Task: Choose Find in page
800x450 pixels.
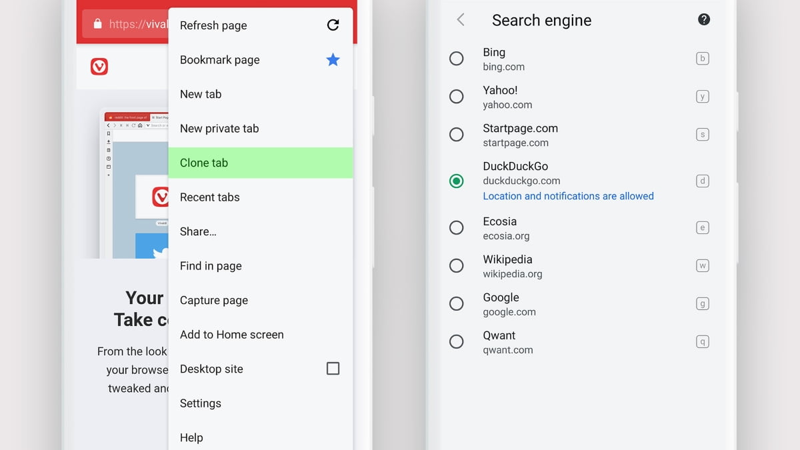Action: pyautogui.click(x=210, y=265)
